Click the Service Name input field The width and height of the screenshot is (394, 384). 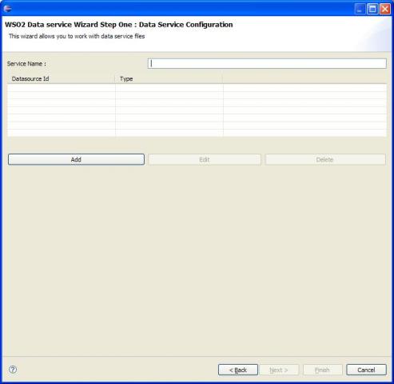click(267, 63)
